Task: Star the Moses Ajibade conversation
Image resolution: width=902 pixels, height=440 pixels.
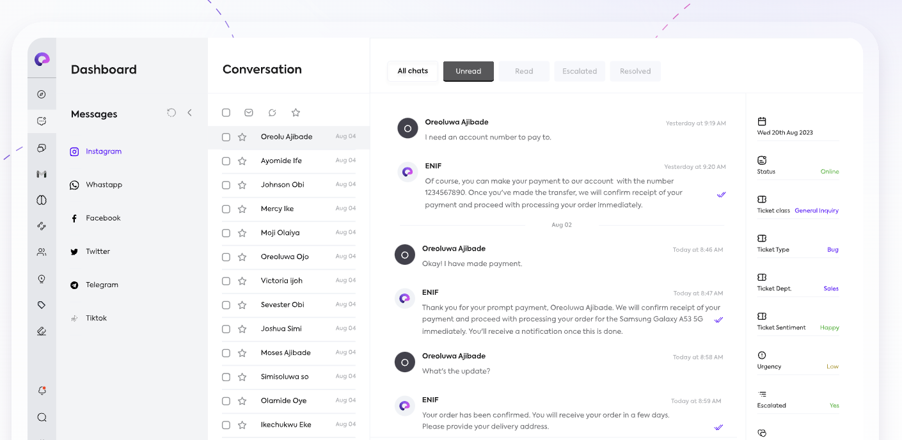Action: 242,353
